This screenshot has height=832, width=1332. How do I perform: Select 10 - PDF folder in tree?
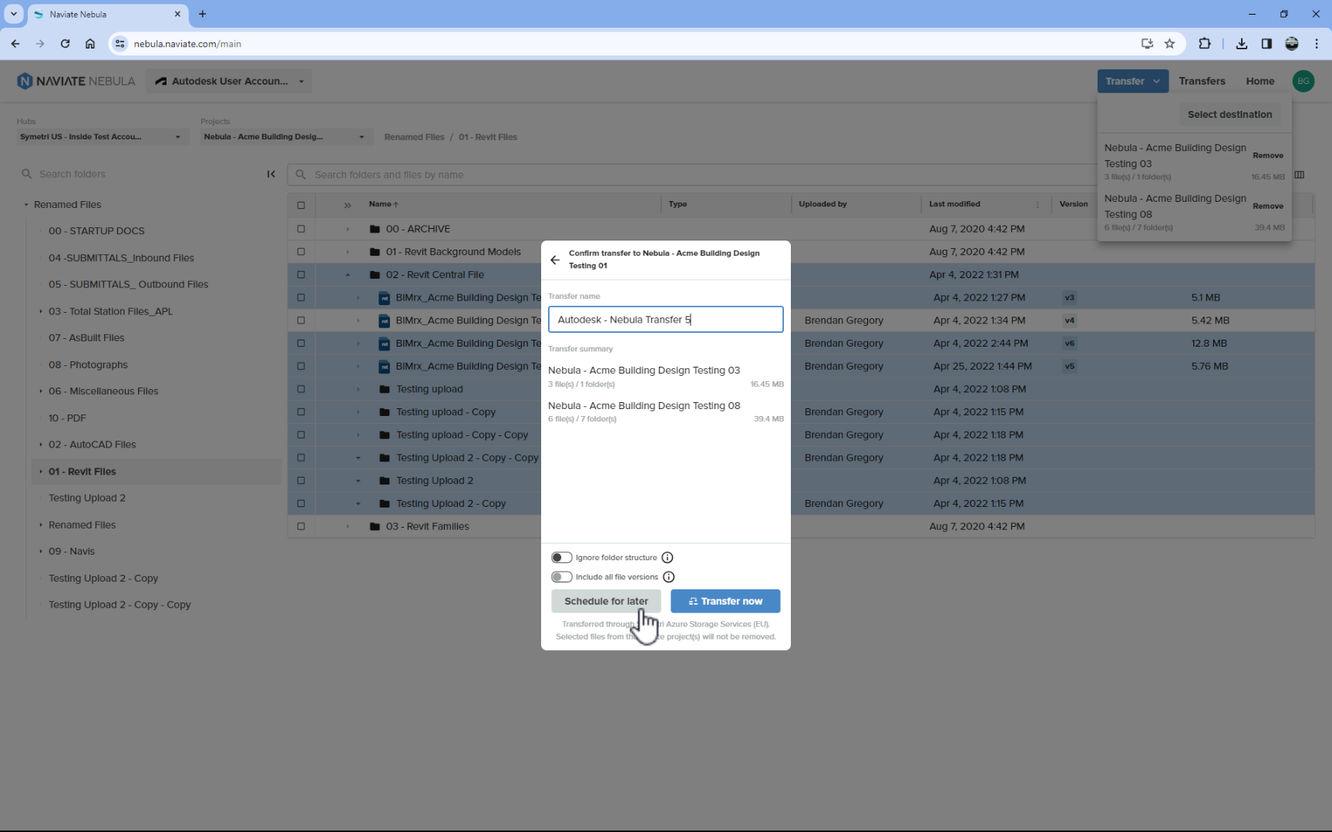point(67,418)
